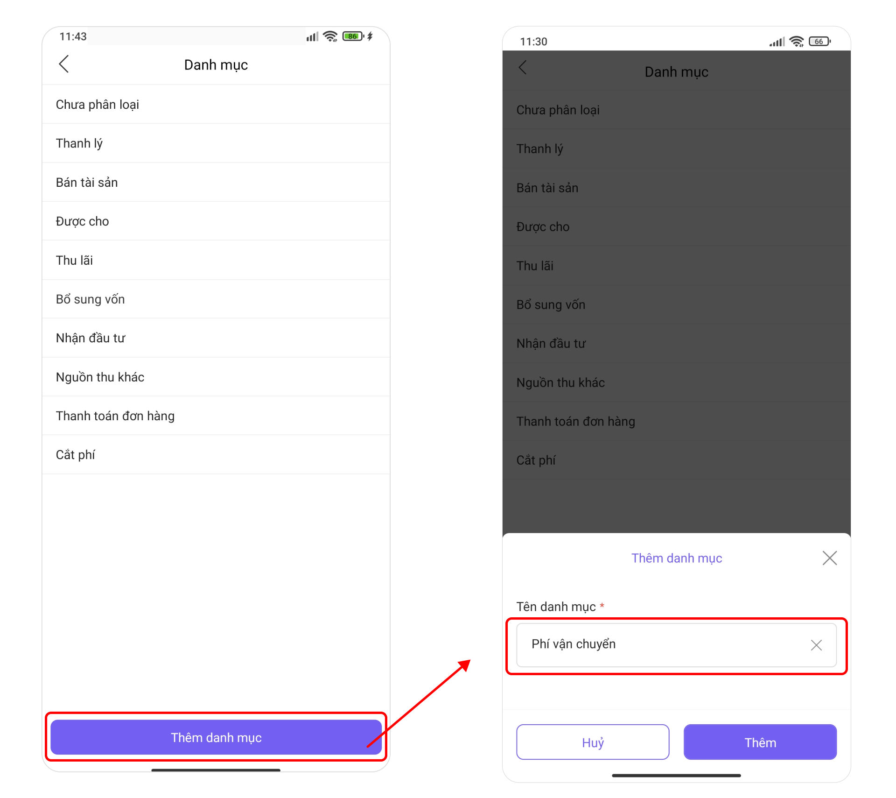Go back using left screen's back arrow
Image resolution: width=896 pixels, height=798 pixels.
pos(64,64)
